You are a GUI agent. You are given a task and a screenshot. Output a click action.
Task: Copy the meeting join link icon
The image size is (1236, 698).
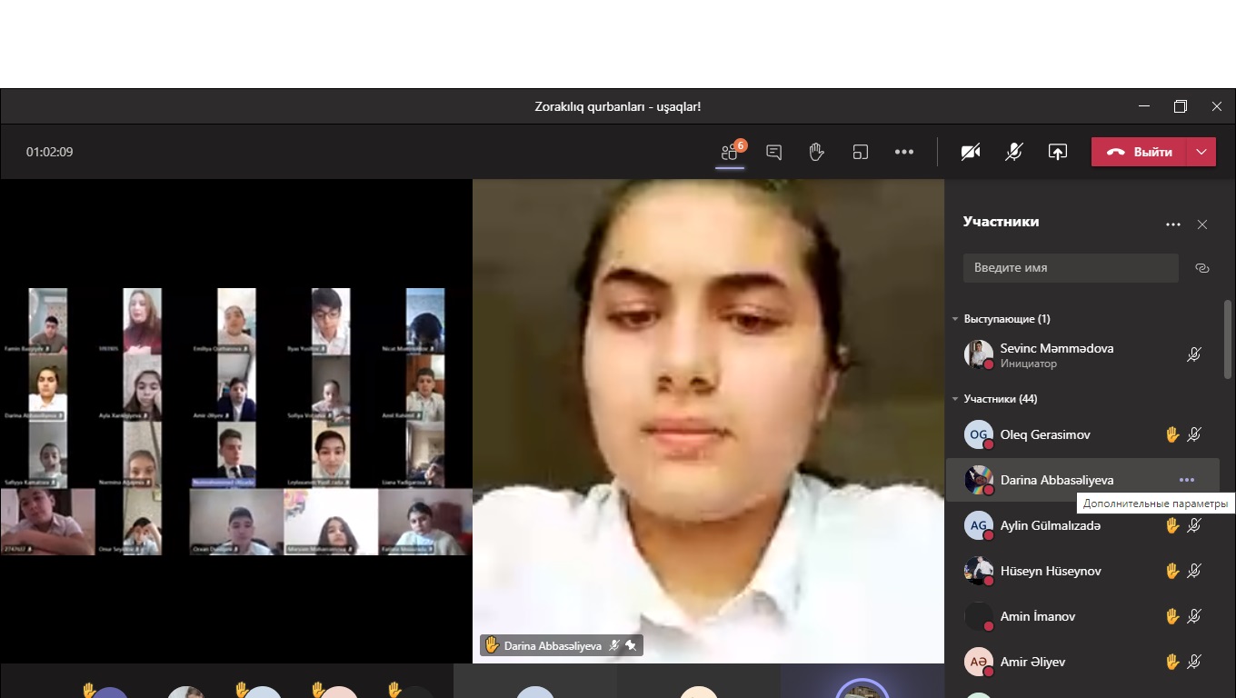point(1202,268)
